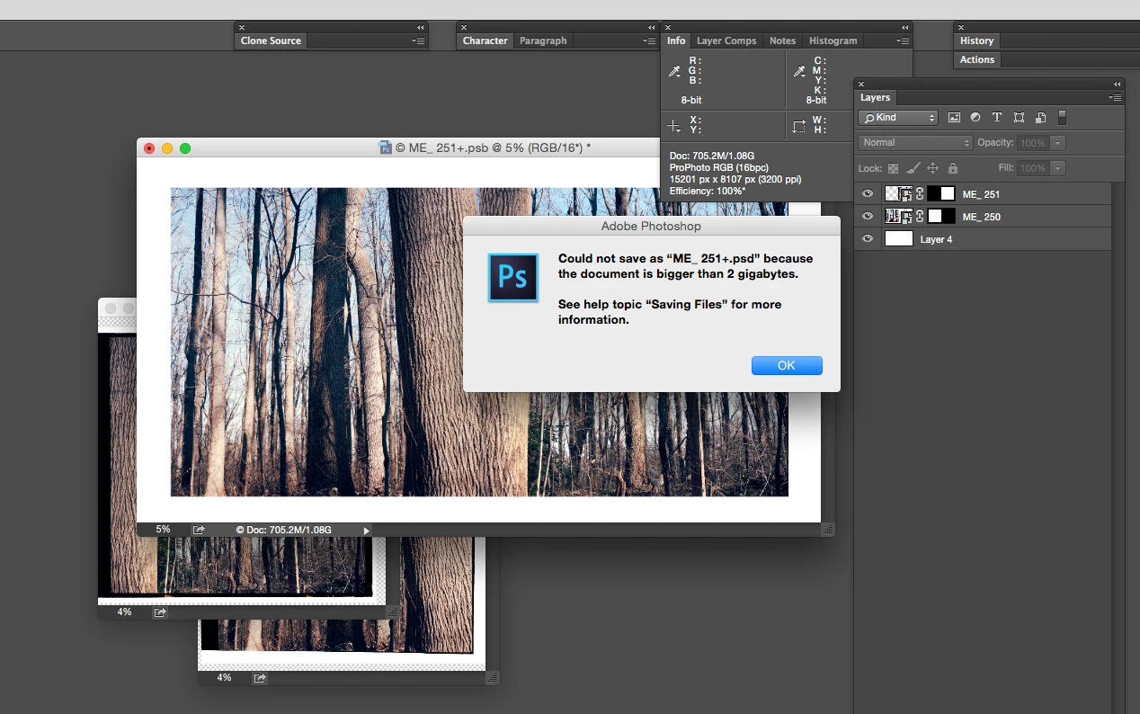
Task: Filter layers by pixel layers icon
Action: 954,118
